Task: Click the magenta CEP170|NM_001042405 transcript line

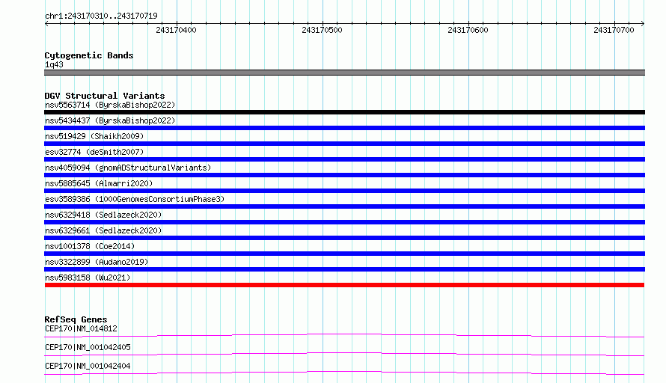Action: [344, 354]
